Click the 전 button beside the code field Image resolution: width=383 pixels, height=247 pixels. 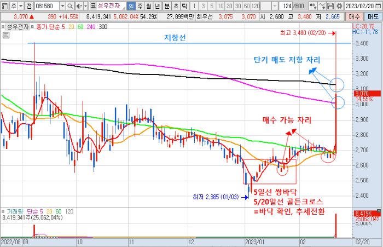coord(29,6)
